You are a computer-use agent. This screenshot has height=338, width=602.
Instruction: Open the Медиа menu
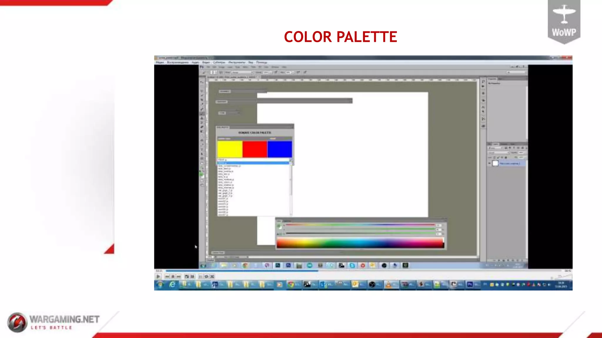[160, 62]
